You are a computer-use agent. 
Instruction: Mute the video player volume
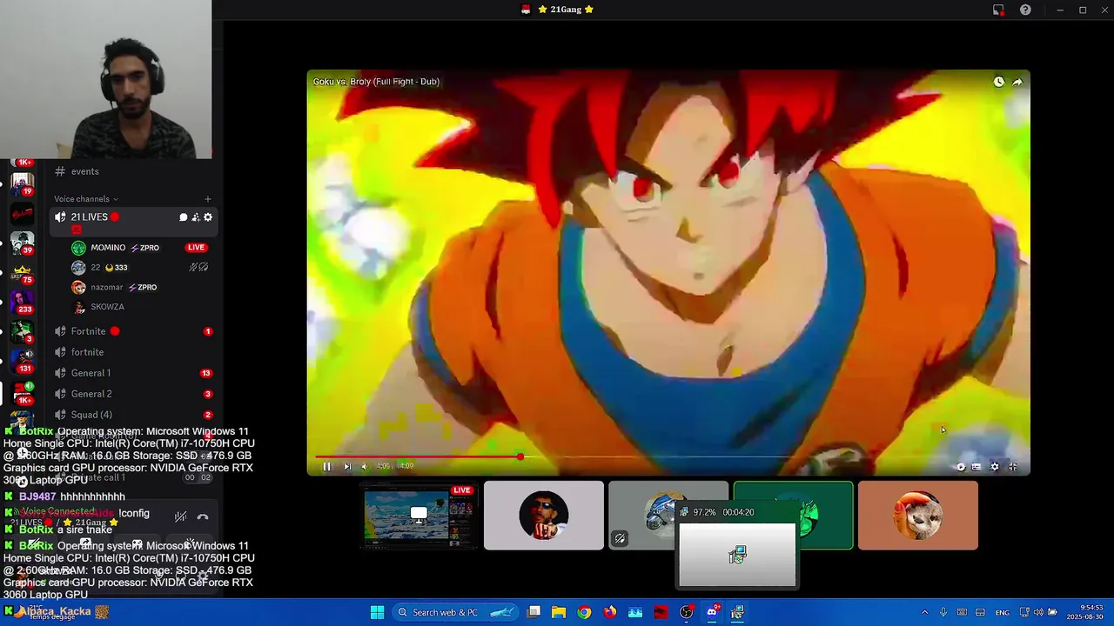point(365,467)
